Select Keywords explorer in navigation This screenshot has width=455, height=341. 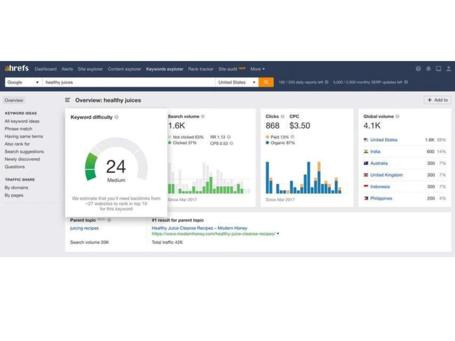pos(165,69)
